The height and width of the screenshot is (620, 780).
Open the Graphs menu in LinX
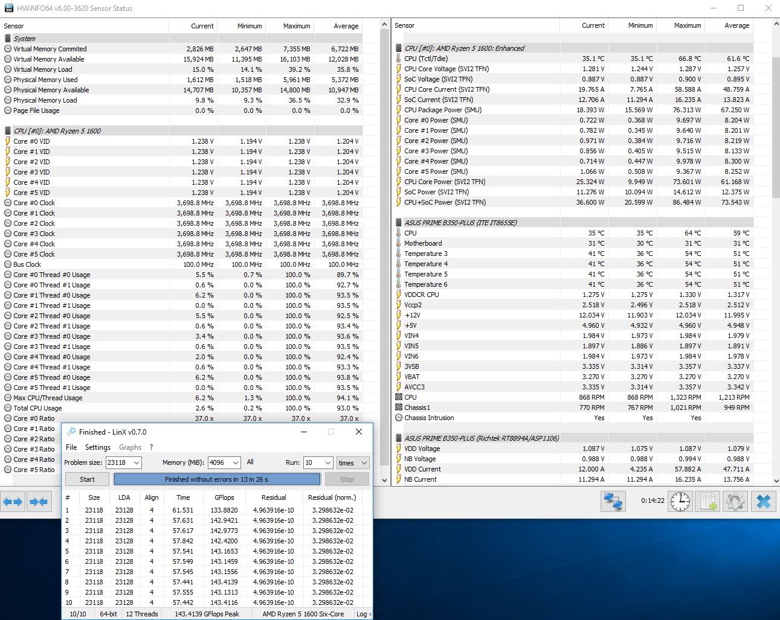tap(131, 447)
